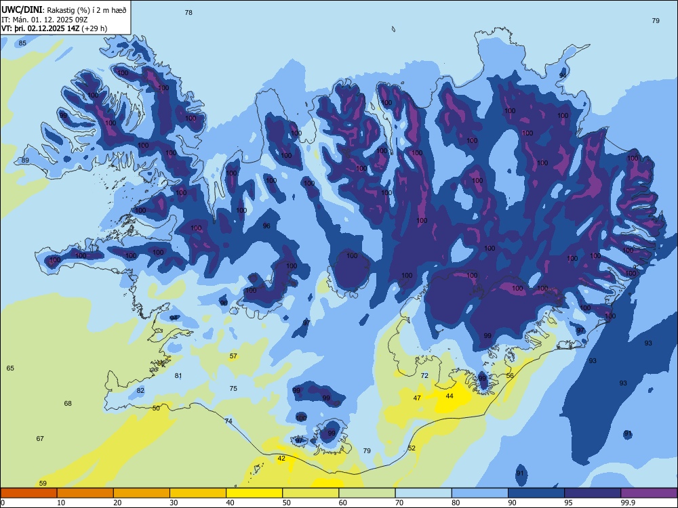The image size is (678, 508).
Task: Pick the light green 60–70% legend swatch
Action: click(367, 493)
